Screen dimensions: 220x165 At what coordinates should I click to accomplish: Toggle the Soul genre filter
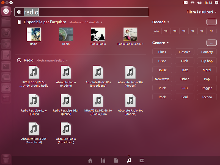[185, 97]
